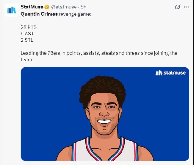Click the blue background of the image
194x165 pixels.
tap(46, 106)
